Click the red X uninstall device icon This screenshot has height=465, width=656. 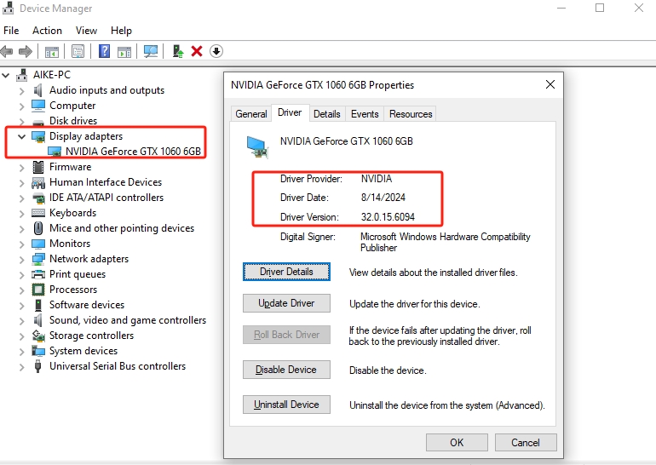(197, 51)
